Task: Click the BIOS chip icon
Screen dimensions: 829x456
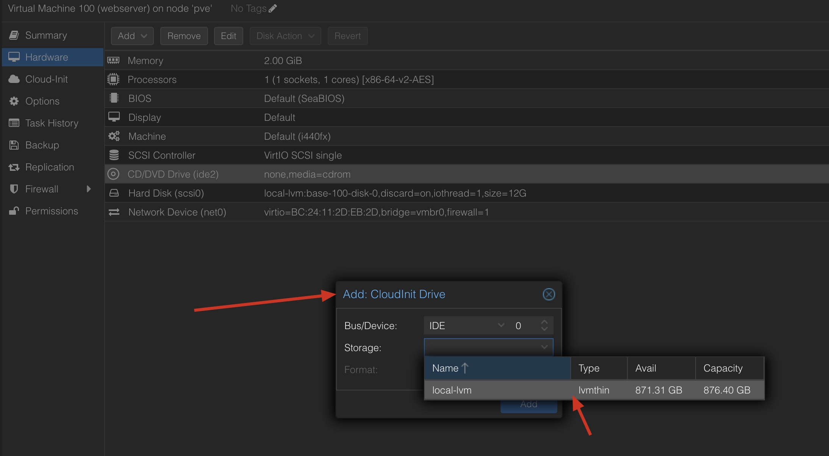Action: pos(114,98)
